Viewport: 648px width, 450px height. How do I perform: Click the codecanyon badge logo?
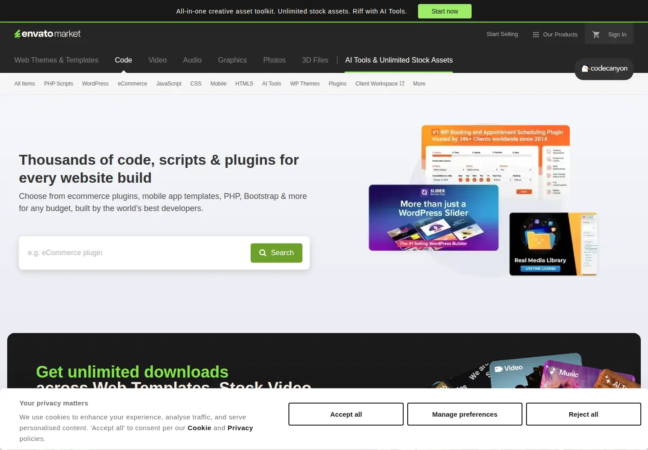pos(604,69)
